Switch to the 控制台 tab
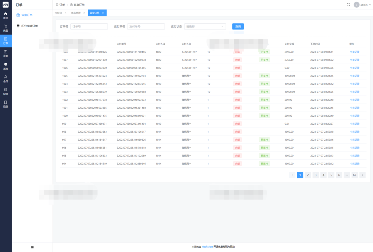 58,12
